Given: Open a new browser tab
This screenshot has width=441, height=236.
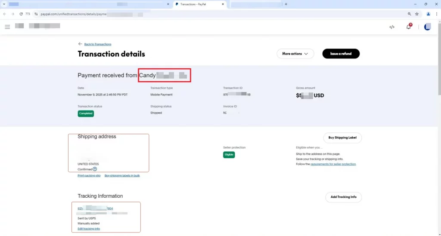Looking at the screenshot, I should click(286, 4).
